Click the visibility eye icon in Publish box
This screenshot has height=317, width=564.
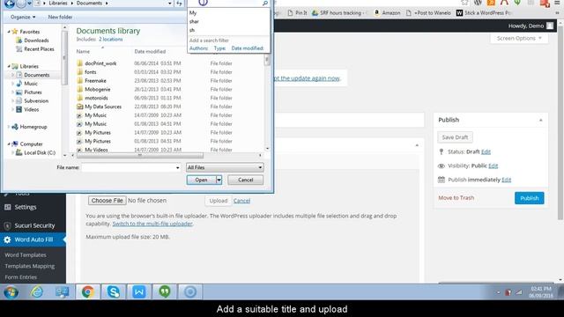[442, 166]
